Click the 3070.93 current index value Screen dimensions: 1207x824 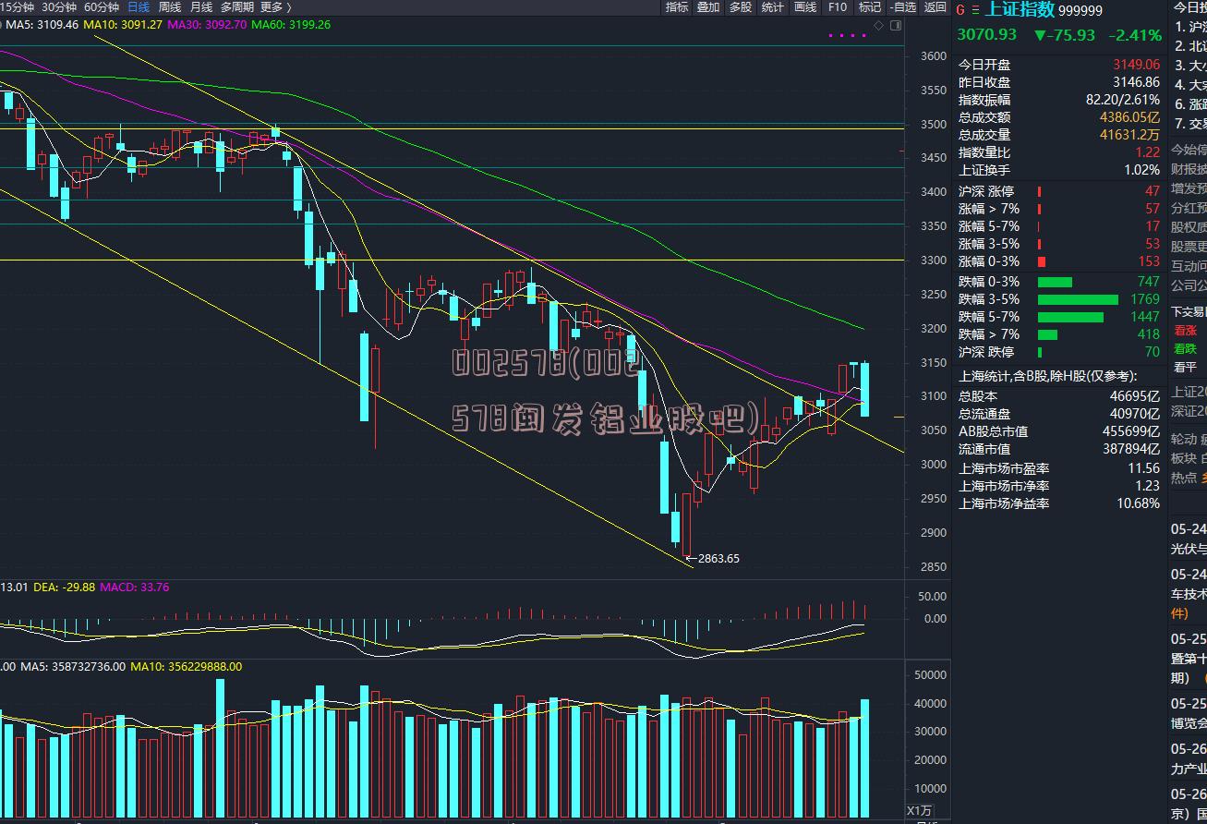986,35
